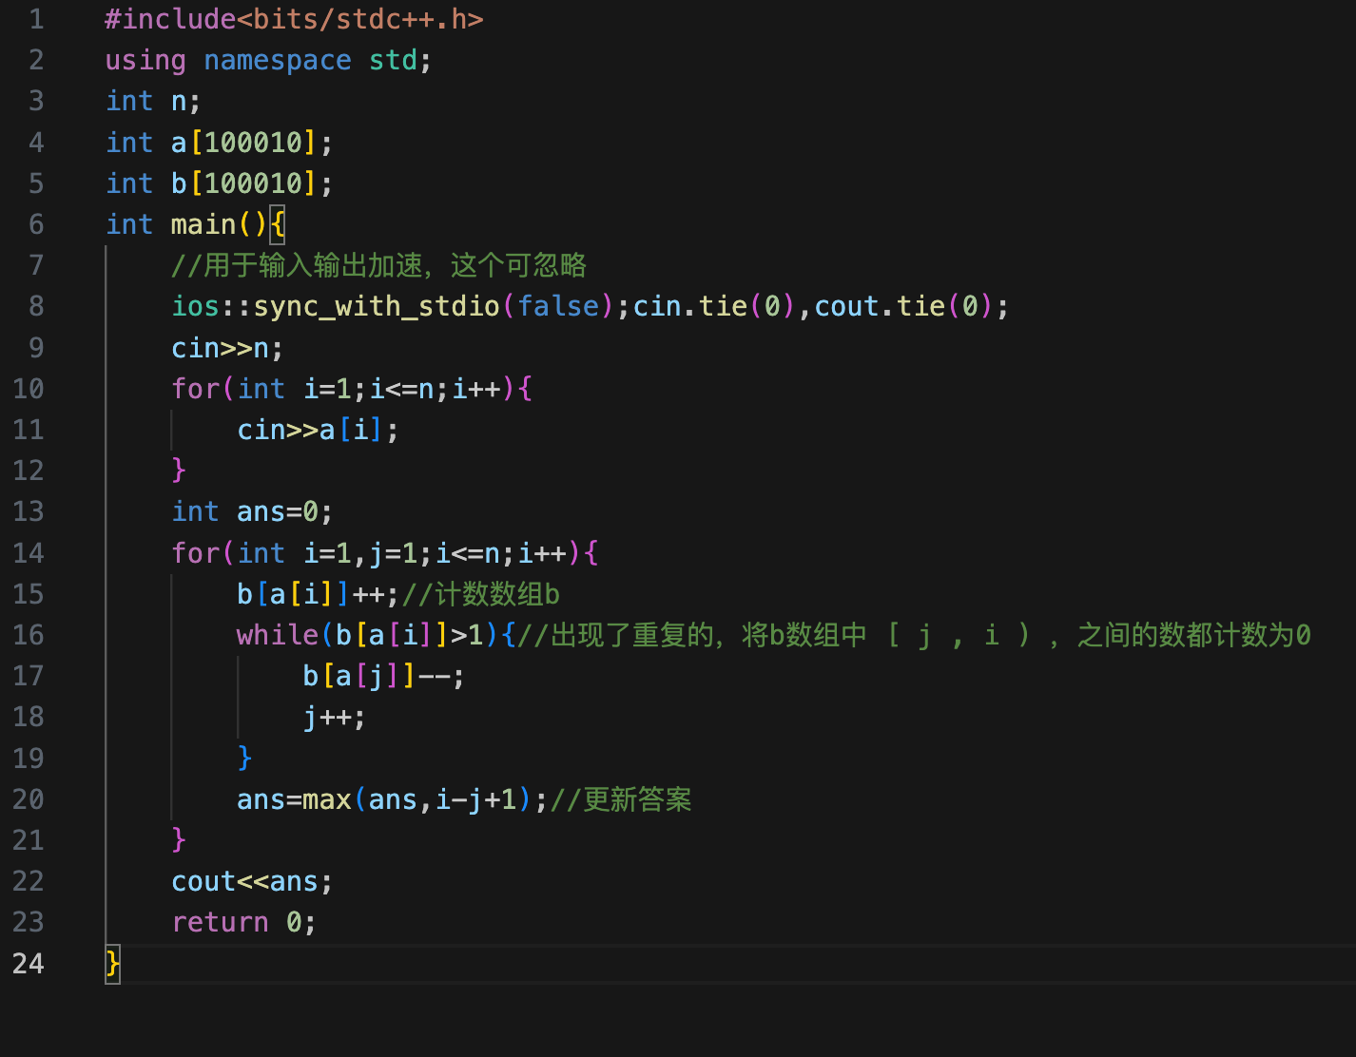Image resolution: width=1356 pixels, height=1057 pixels.
Task: Click line number 6 in the gutter
Action: pos(36,224)
